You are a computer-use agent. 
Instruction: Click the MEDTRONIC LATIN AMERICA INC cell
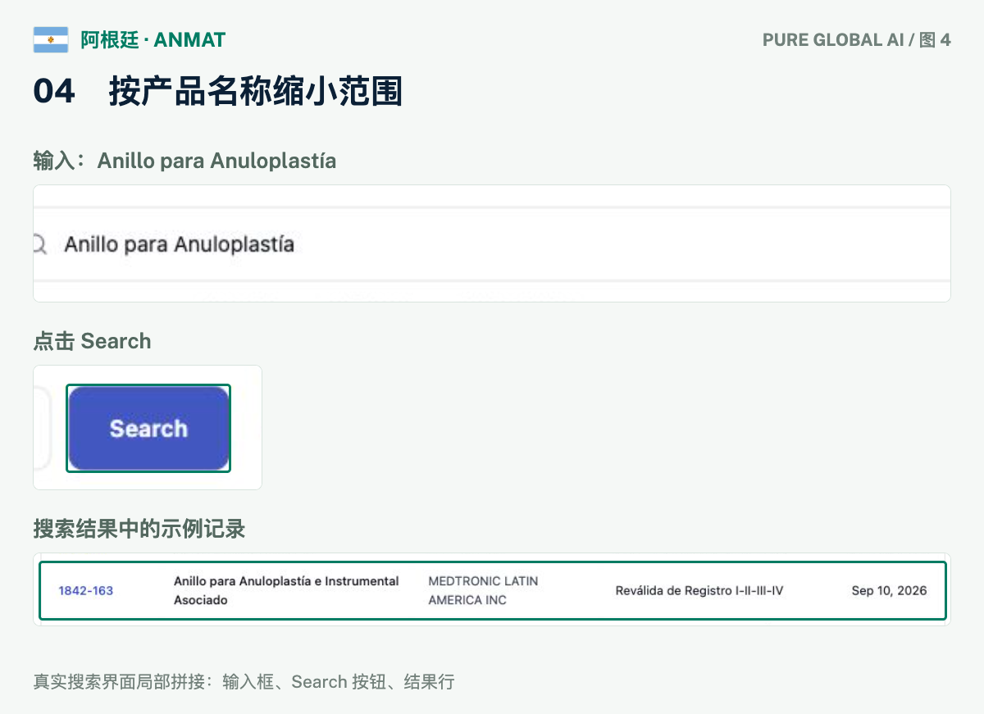(483, 590)
